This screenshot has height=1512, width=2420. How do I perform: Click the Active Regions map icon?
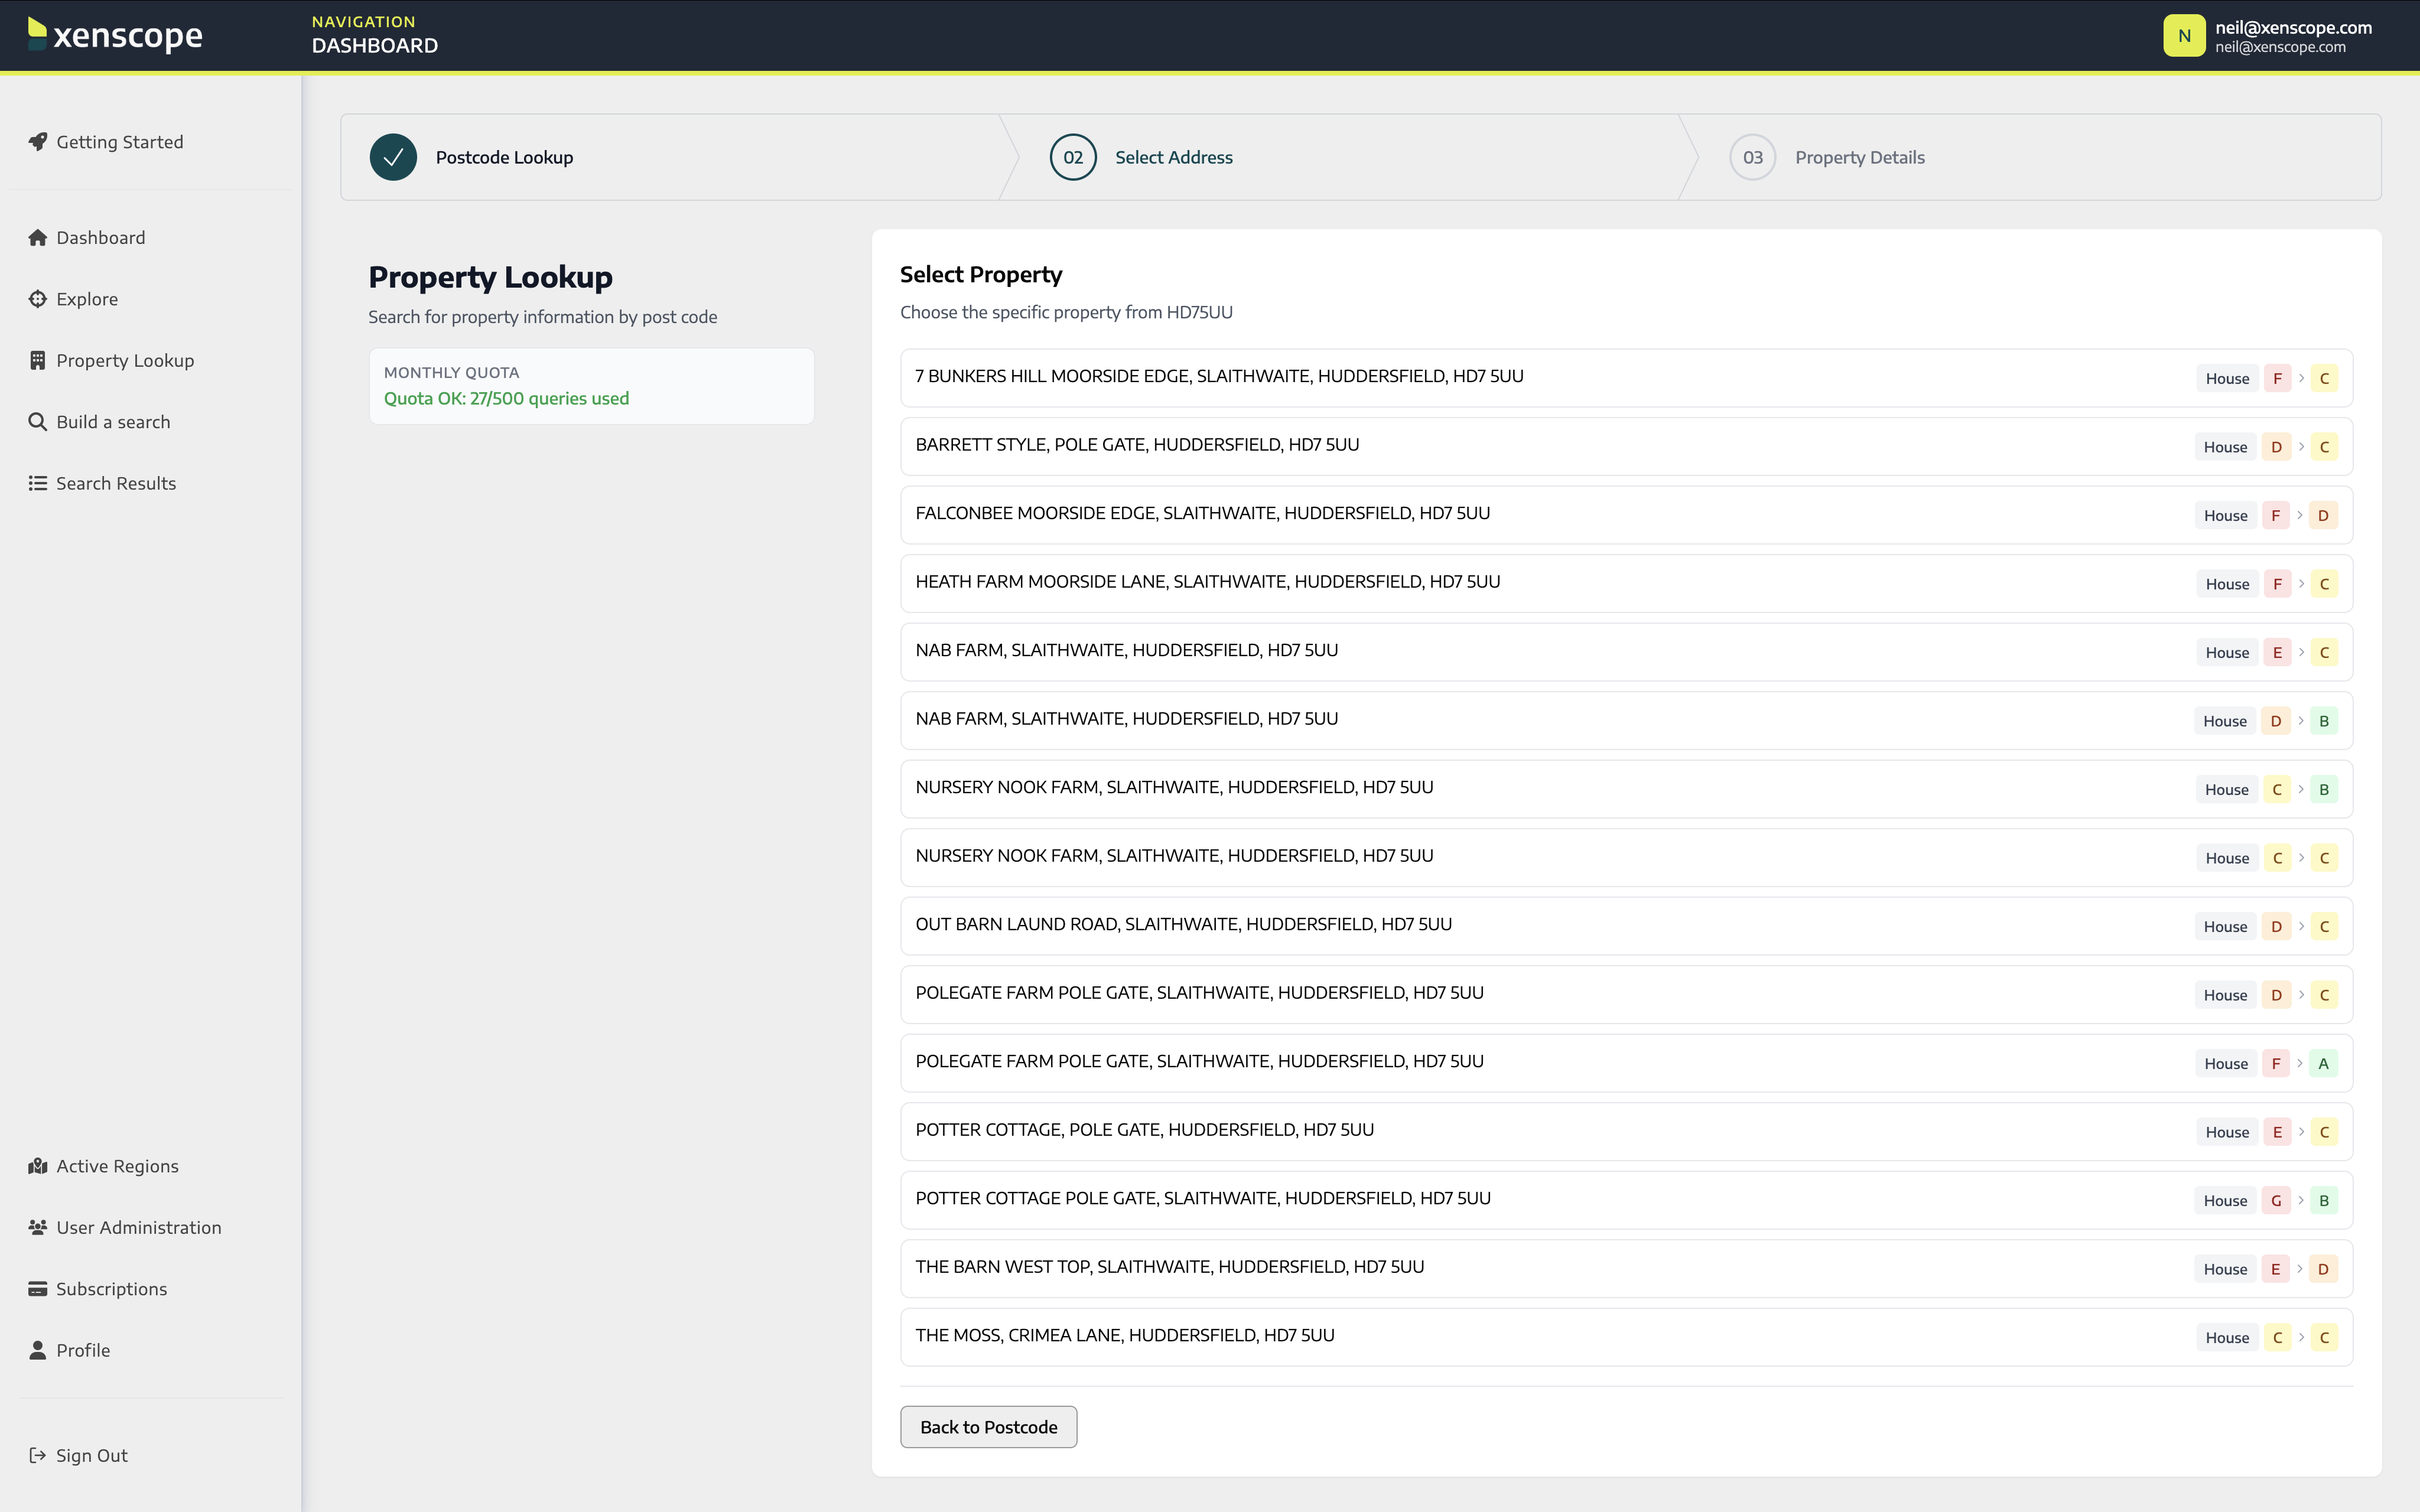(38, 1166)
